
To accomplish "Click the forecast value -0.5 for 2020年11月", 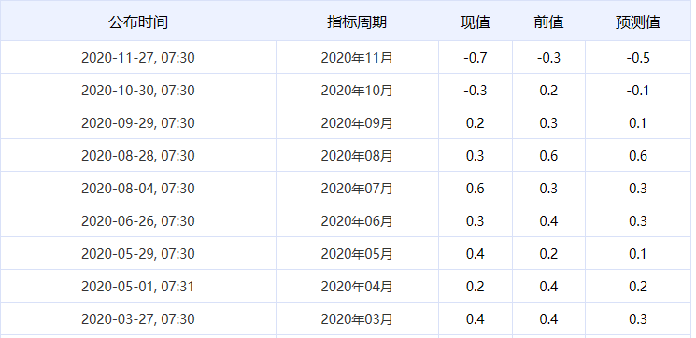I will coord(638,58).
